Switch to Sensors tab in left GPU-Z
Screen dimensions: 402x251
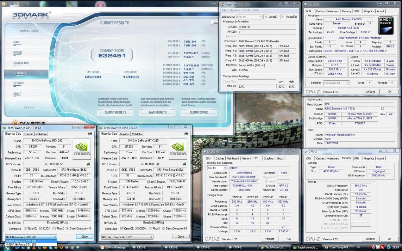click(28, 134)
